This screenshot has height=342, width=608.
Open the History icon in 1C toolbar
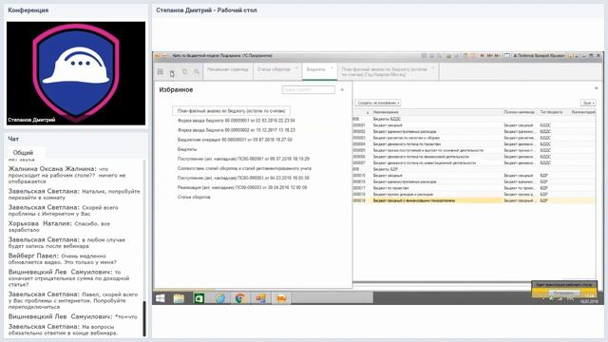pyautogui.click(x=184, y=72)
